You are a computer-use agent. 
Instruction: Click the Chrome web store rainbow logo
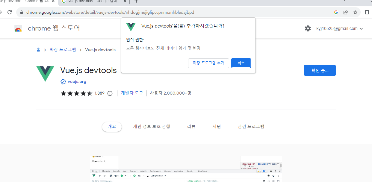[18, 28]
